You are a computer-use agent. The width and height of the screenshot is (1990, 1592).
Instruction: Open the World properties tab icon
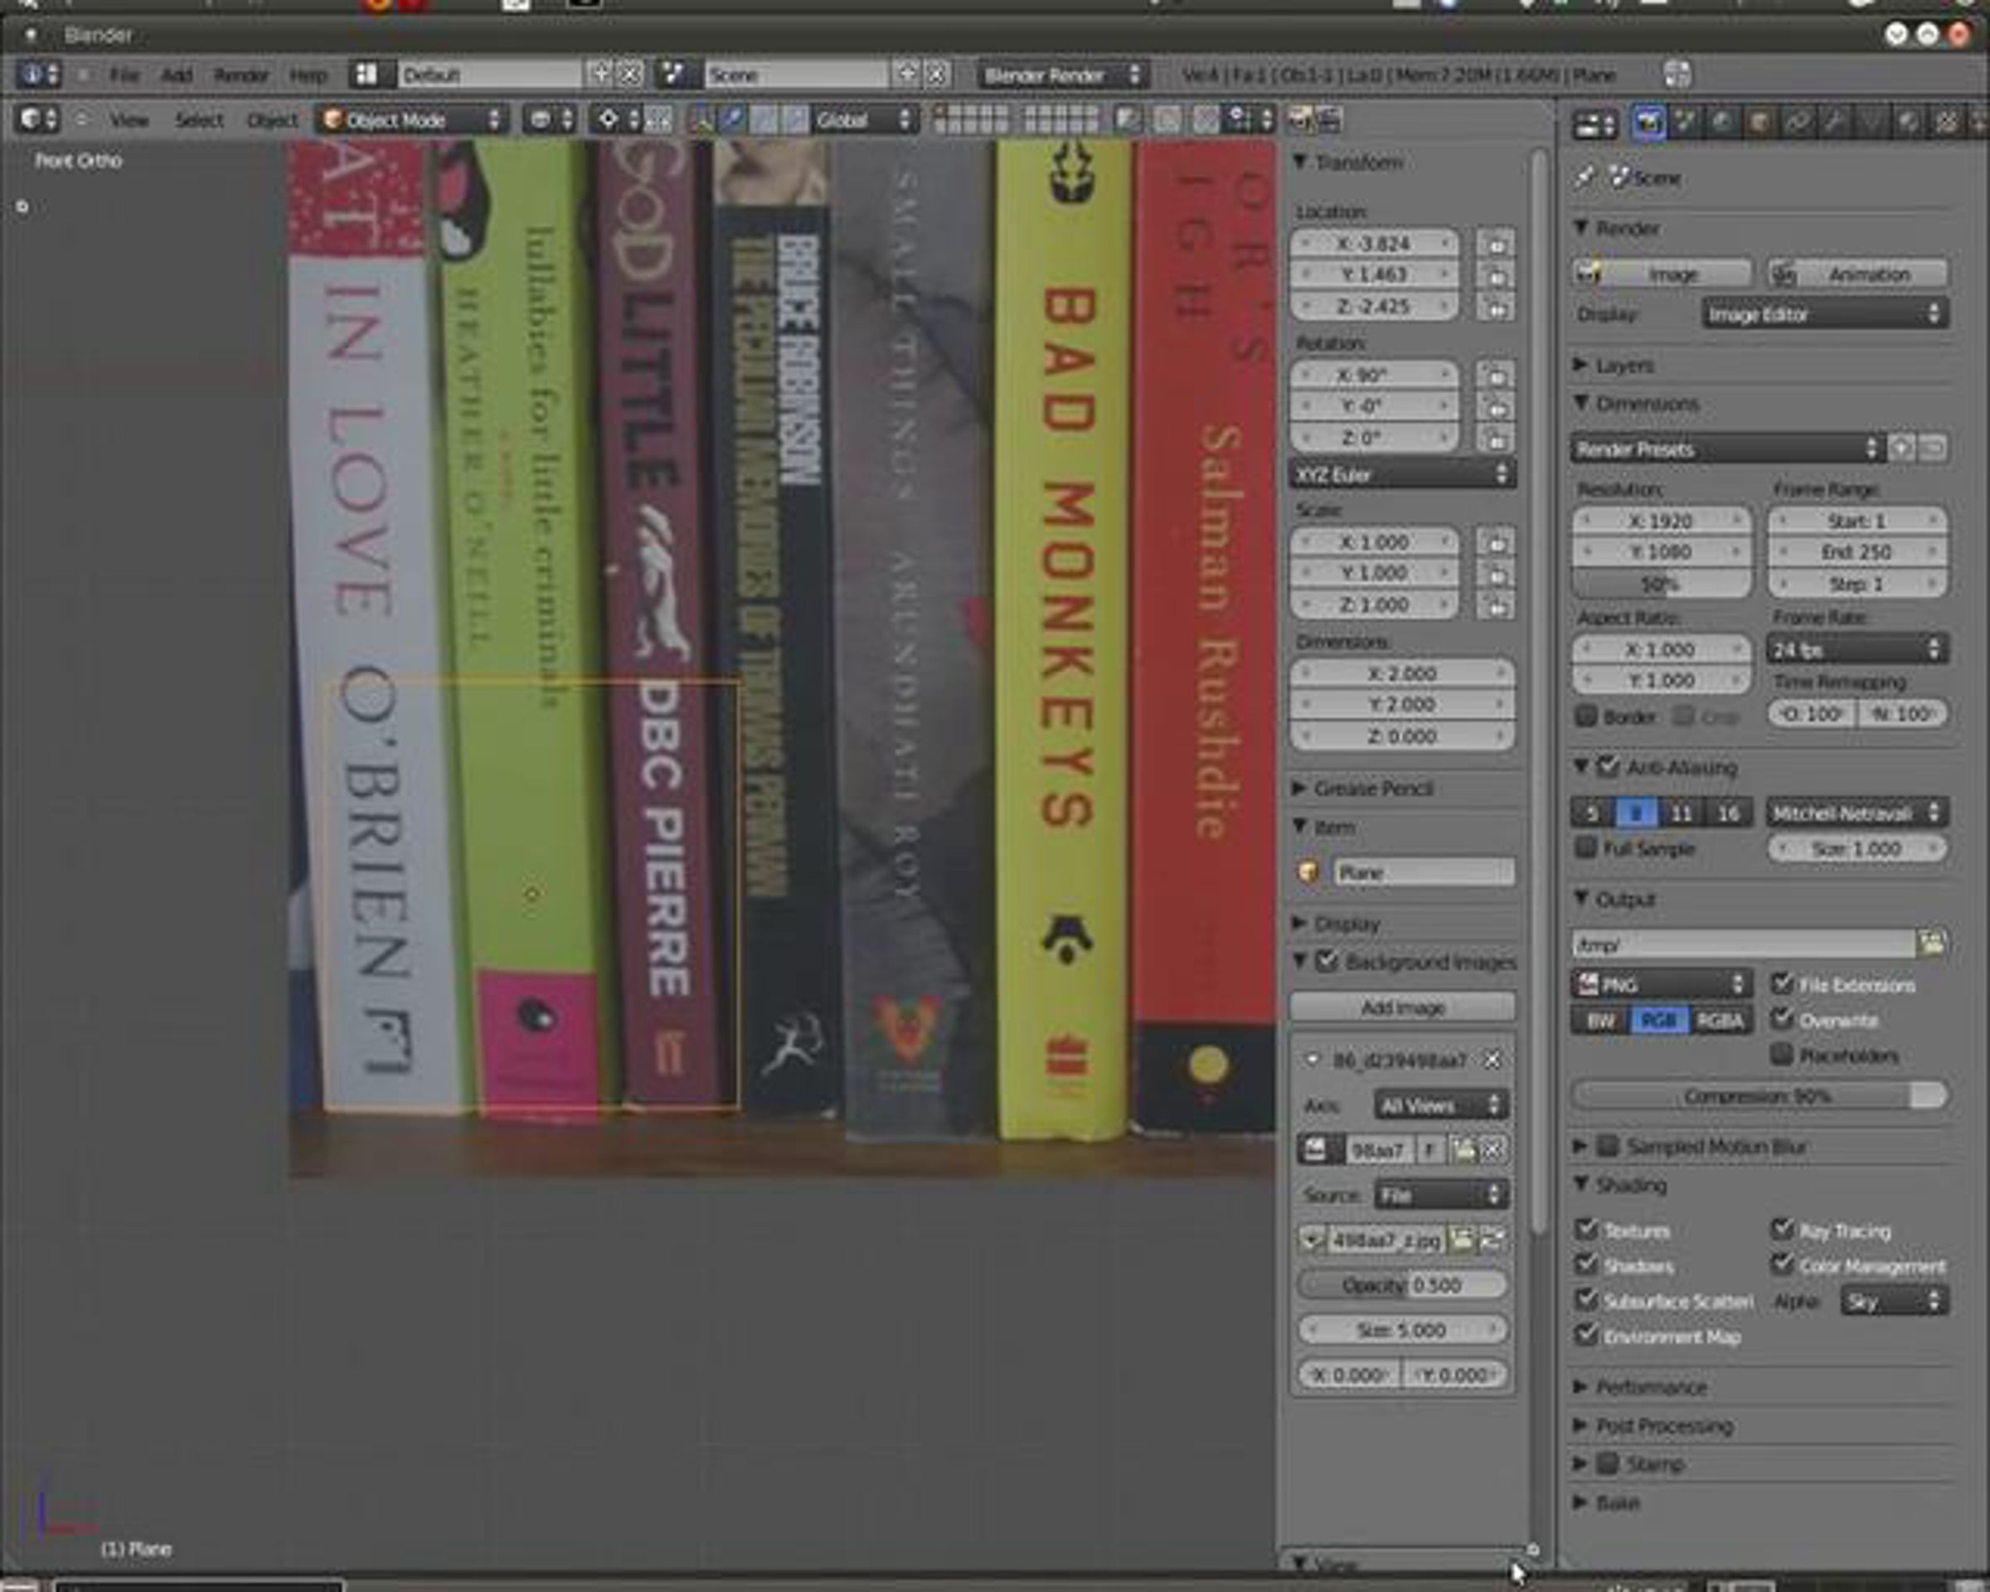pos(1722,123)
